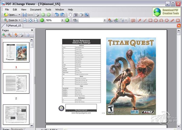Expand the Open button dropdown arrow
Screen dimensions: 182x130
19,15
